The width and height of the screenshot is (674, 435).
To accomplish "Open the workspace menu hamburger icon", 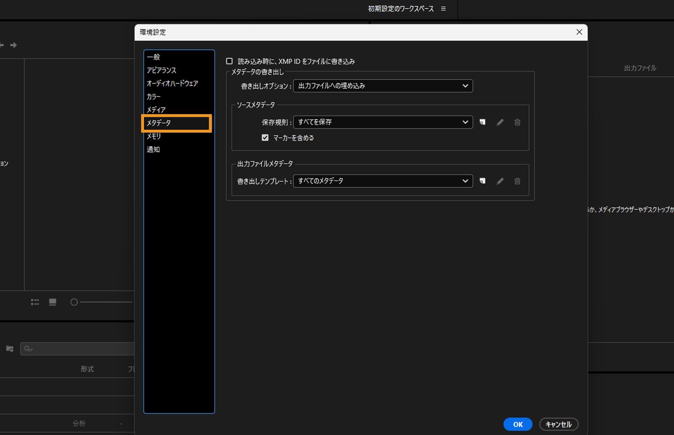I will tap(443, 8).
